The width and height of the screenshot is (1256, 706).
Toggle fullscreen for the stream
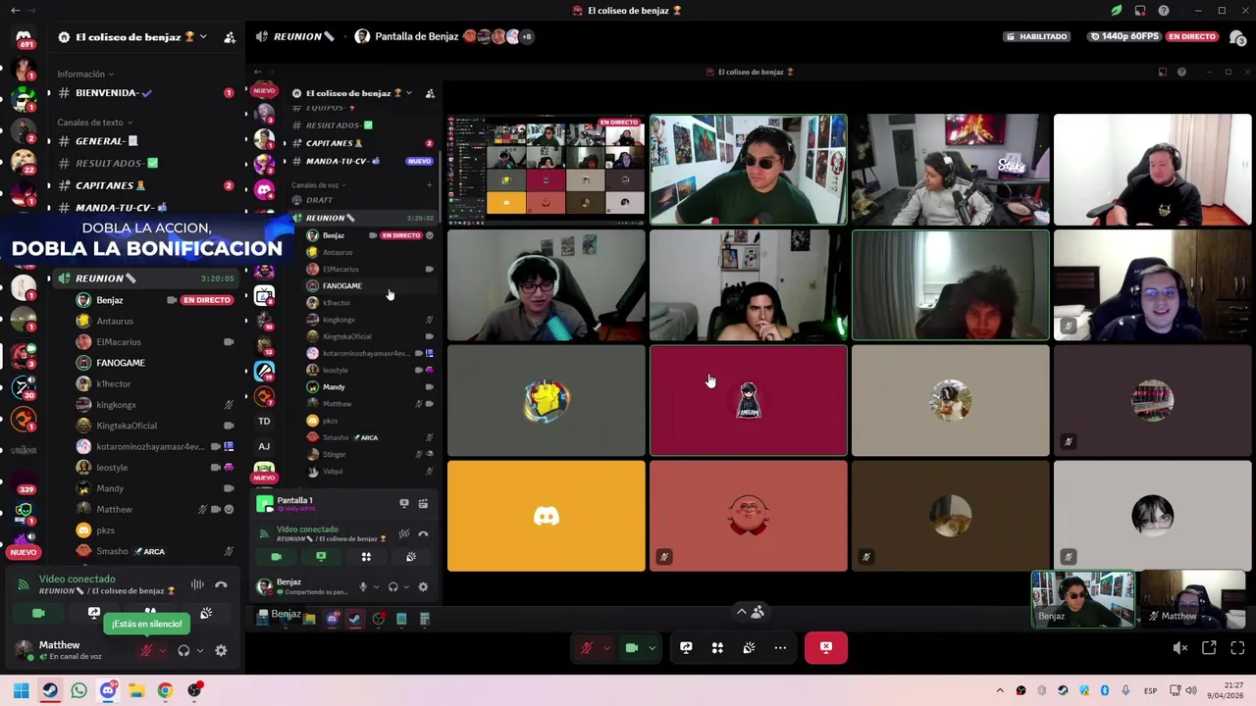coord(1237,648)
